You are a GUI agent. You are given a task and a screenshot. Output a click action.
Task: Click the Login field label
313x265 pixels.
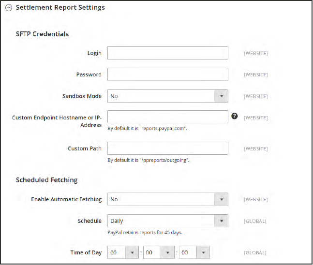click(x=94, y=53)
